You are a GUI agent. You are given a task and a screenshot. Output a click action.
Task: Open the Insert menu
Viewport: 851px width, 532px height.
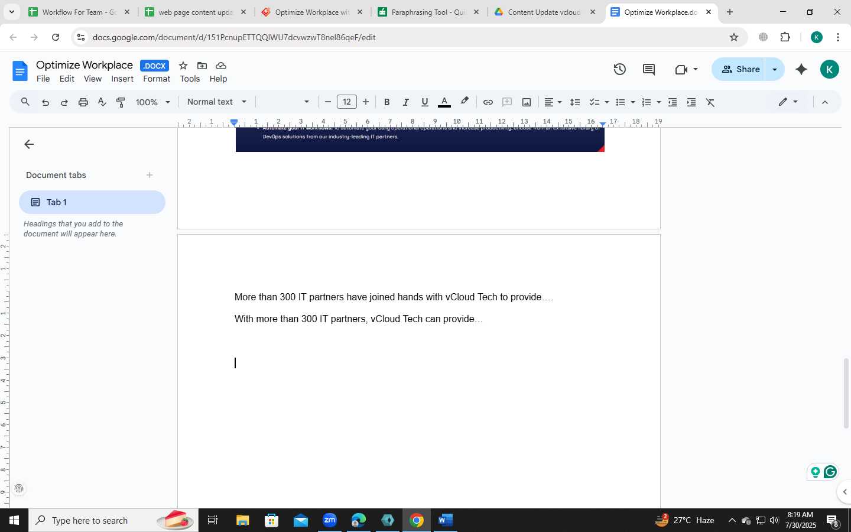[x=122, y=79]
